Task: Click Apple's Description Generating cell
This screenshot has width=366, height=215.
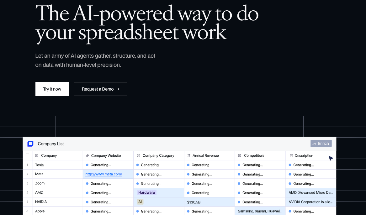Action: tap(311, 211)
